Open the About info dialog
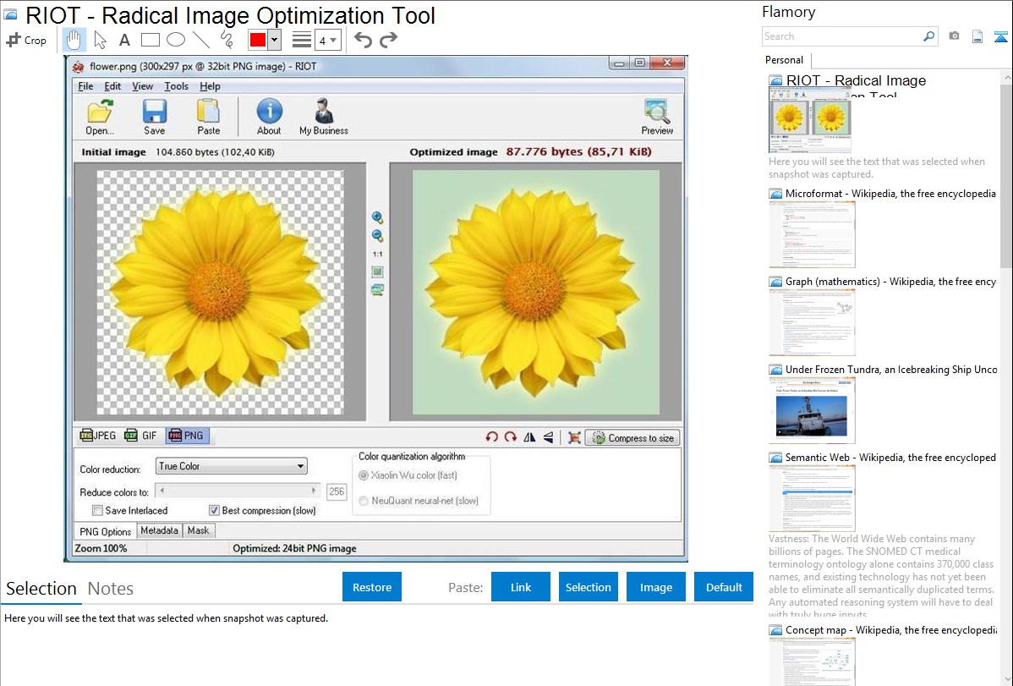 click(x=269, y=117)
